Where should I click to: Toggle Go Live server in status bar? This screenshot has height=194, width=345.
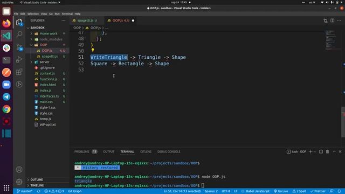pos(281,191)
